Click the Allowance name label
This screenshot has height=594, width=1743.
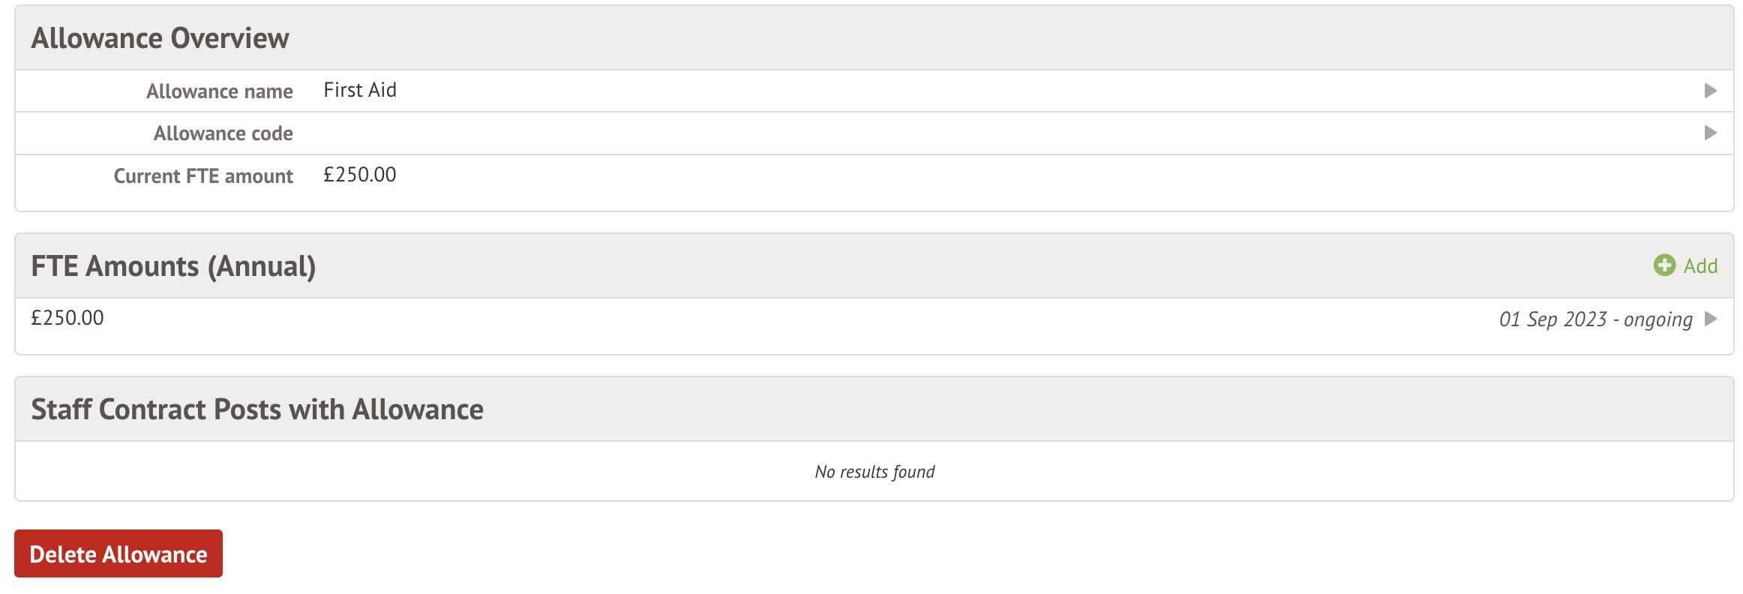pos(219,91)
